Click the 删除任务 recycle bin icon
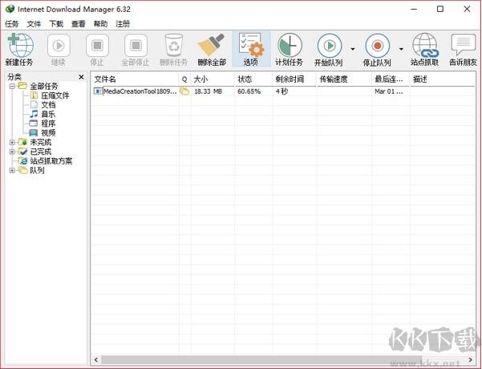This screenshot has width=482, height=369. [x=174, y=46]
